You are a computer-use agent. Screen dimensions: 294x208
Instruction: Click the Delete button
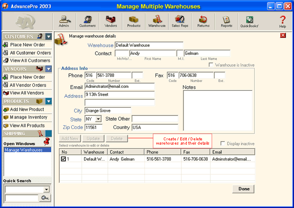tap(117, 138)
